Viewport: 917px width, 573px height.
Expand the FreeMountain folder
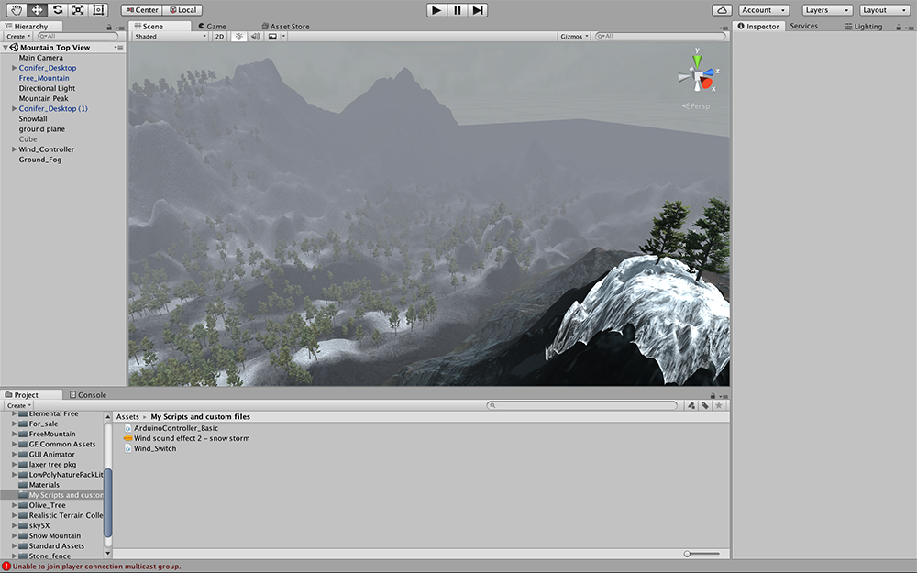(x=14, y=434)
